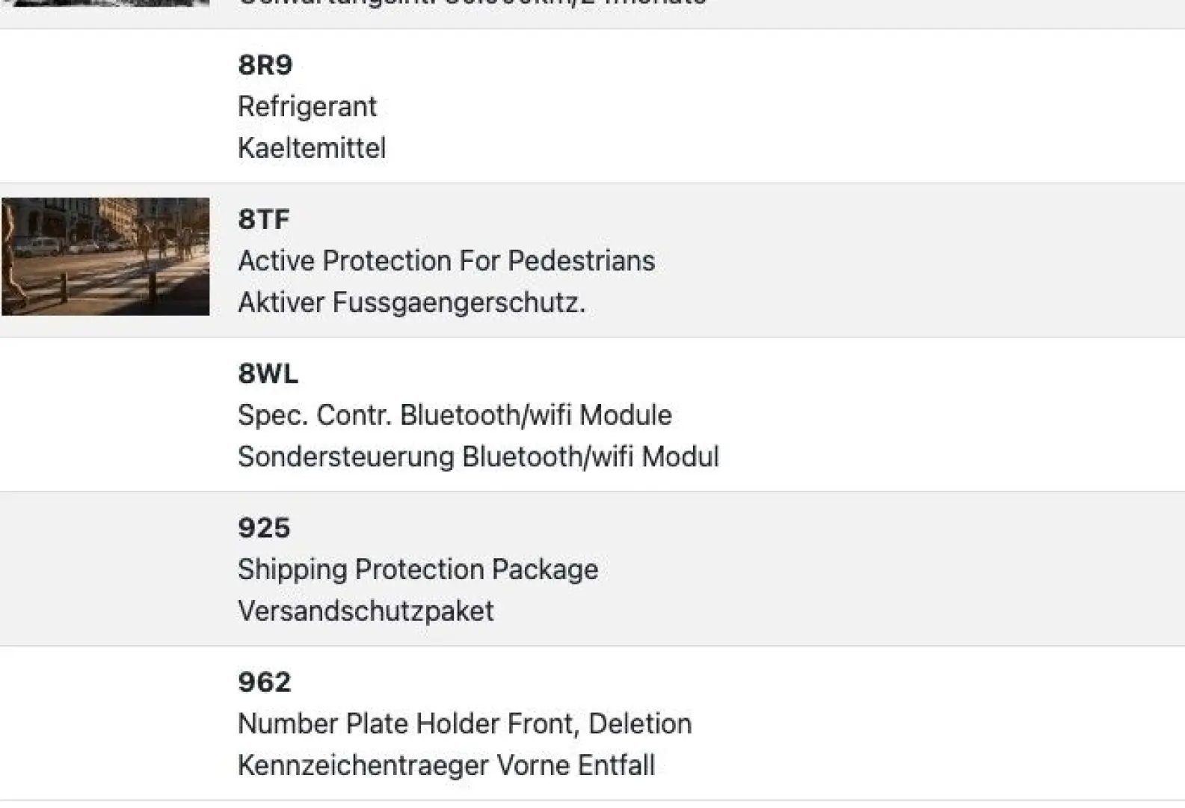Click Shipping Protection Package text
This screenshot has width=1185, height=808.
[417, 569]
